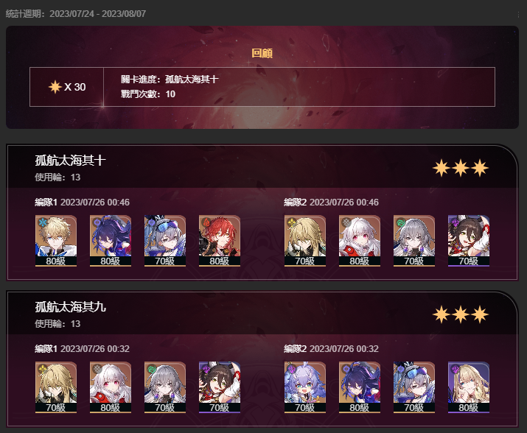This screenshot has width=527, height=433.
Task: Select the red-haired fire character at level 80
Action: (220, 241)
